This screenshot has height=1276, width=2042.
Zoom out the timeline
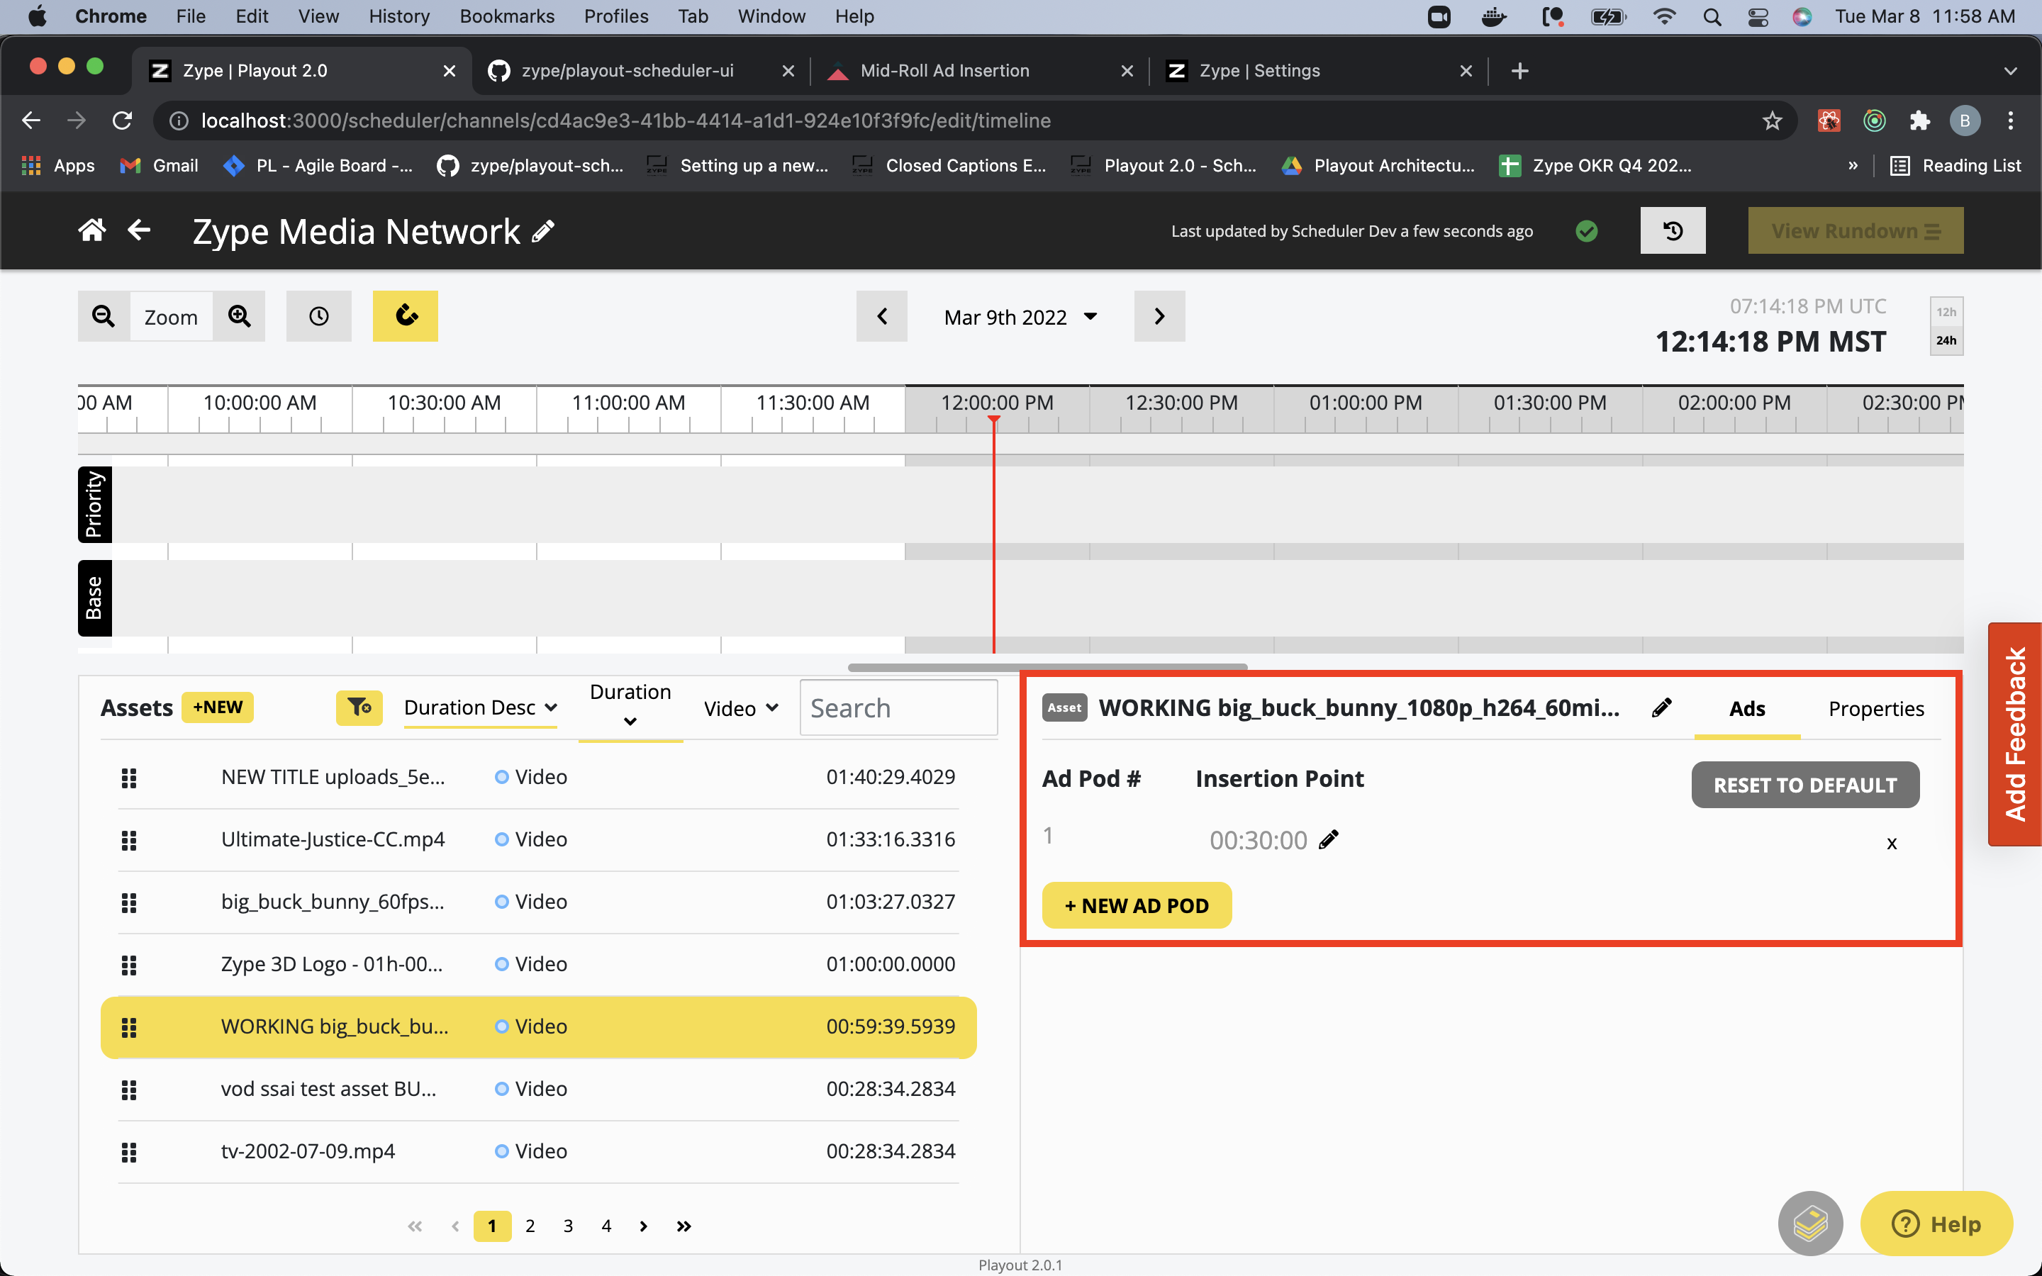click(x=104, y=316)
